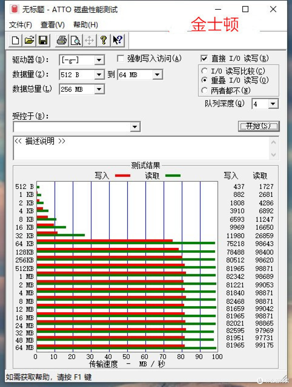Click the 32 MB write value 82595
The width and height of the screenshot is (292, 387).
235,331
